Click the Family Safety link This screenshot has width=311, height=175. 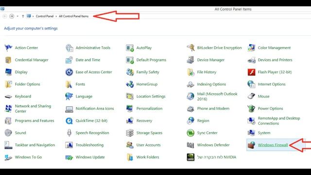click(148, 72)
